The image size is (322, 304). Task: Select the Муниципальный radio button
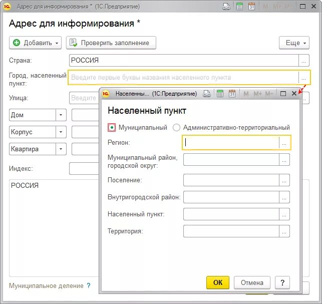coord(112,128)
